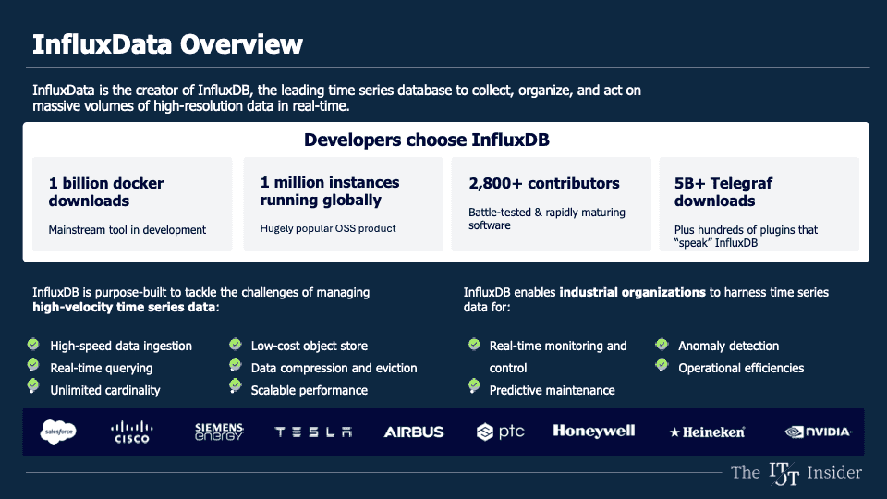Click the PTC logo
Image resolution: width=887 pixels, height=499 pixels.
[x=500, y=432]
